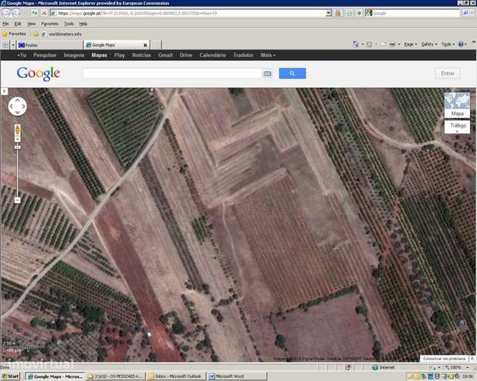Expand the left panel with arrow icon
The image size is (477, 381).
pyautogui.click(x=4, y=91)
